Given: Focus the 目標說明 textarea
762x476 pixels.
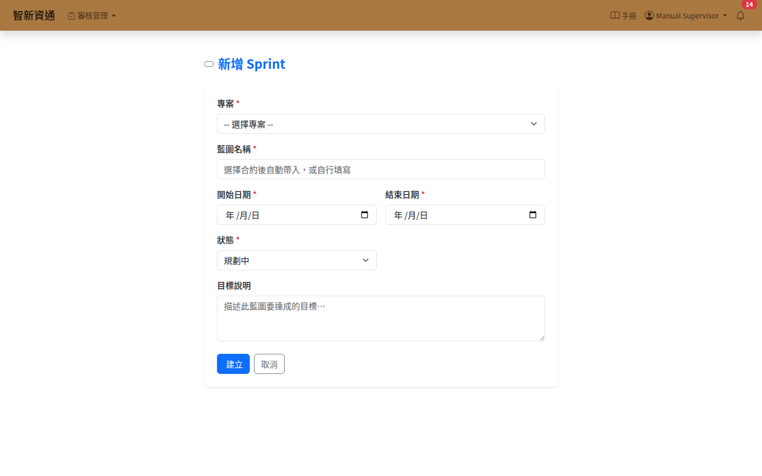Looking at the screenshot, I should pyautogui.click(x=381, y=318).
